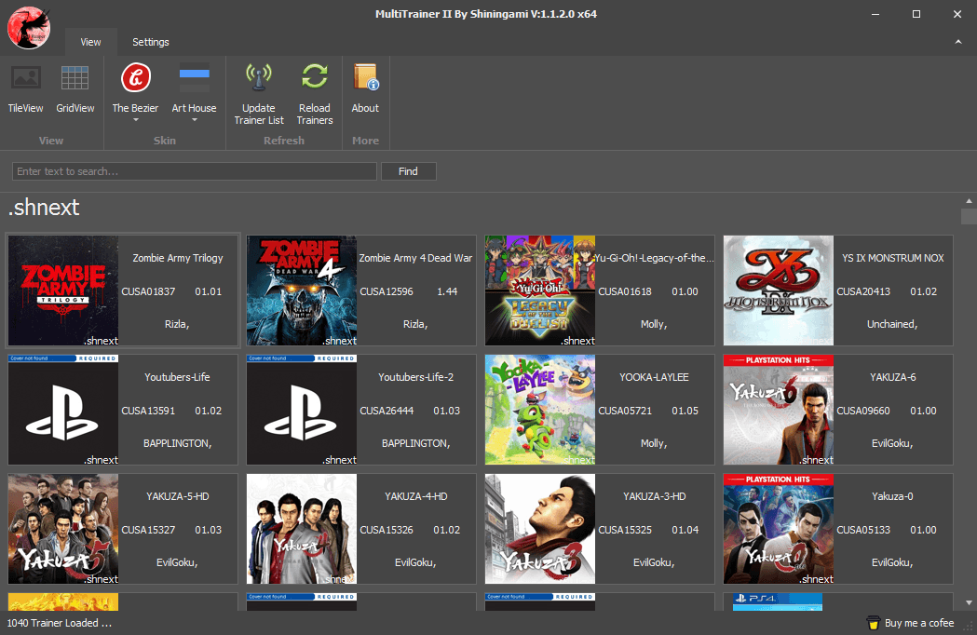Click CUSA13591 game ID text
Image resolution: width=977 pixels, height=635 pixels.
coord(148,411)
